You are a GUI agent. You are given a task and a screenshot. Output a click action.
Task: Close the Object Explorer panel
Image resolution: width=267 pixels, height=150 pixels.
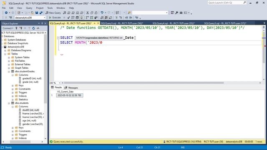pyautogui.click(x=45, y=23)
